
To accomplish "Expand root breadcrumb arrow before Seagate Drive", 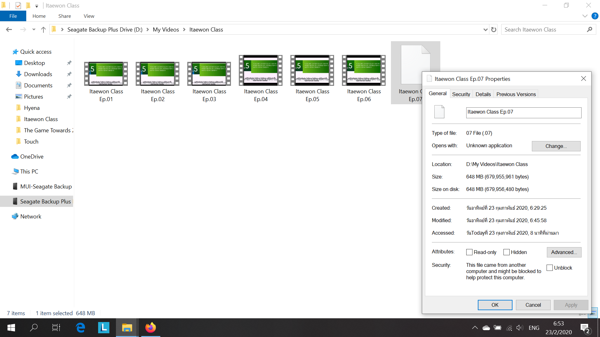I will (62, 30).
